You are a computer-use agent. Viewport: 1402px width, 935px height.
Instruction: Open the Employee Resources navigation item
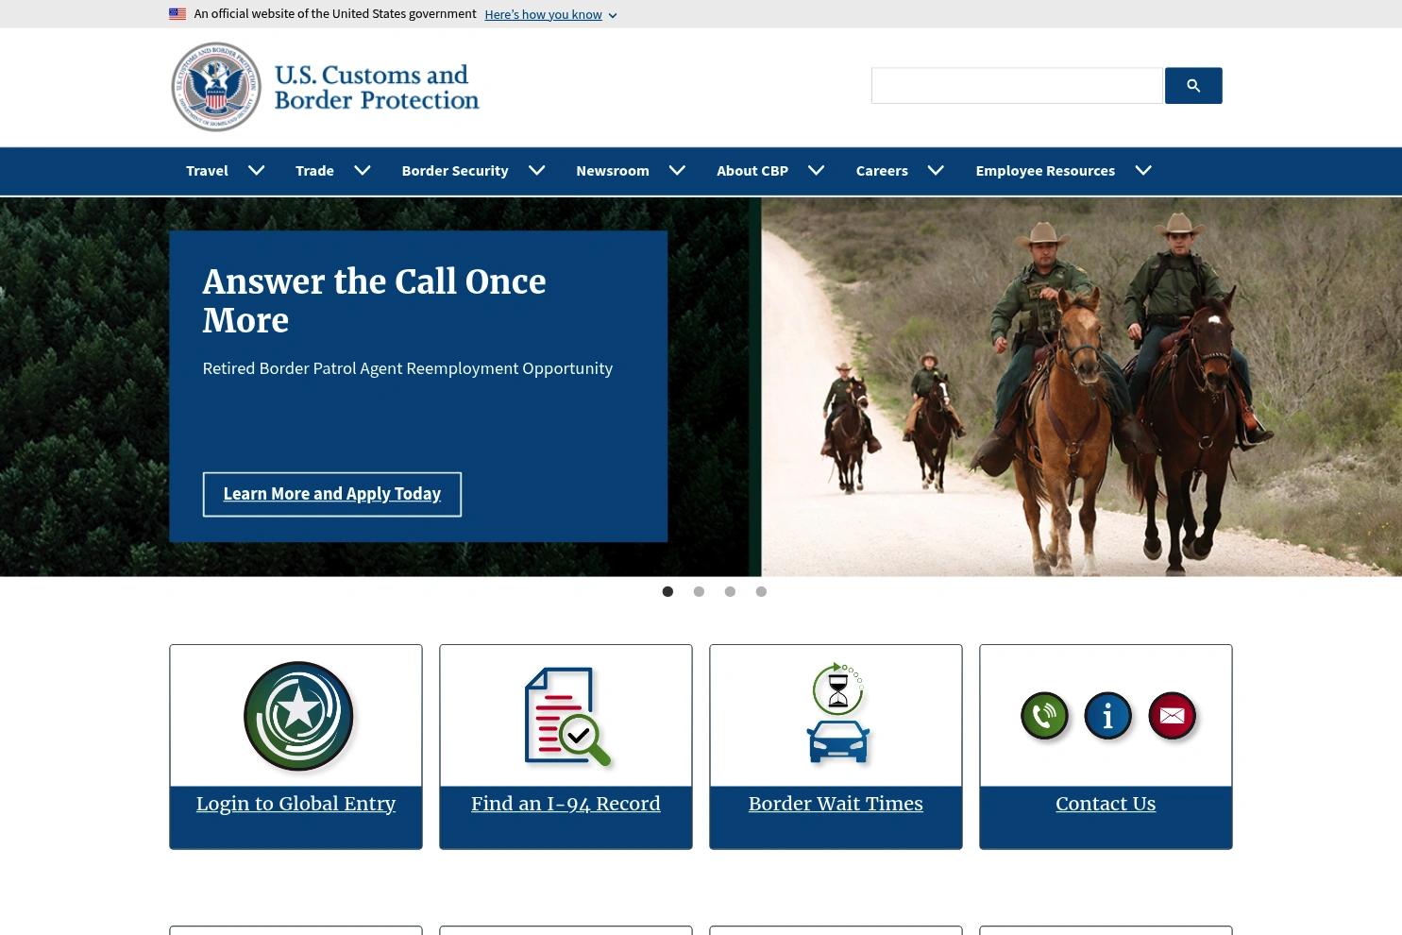pyautogui.click(x=1045, y=171)
